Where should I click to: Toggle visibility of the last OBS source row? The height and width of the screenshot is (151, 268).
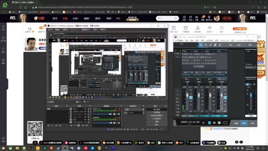tap(85, 122)
